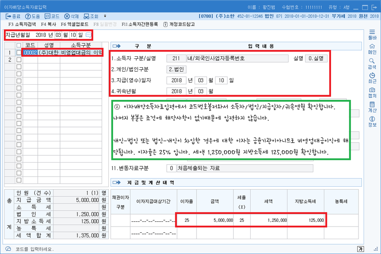
Task: Click the 지급(영수)일자 day field 10
Action: tap(221, 80)
